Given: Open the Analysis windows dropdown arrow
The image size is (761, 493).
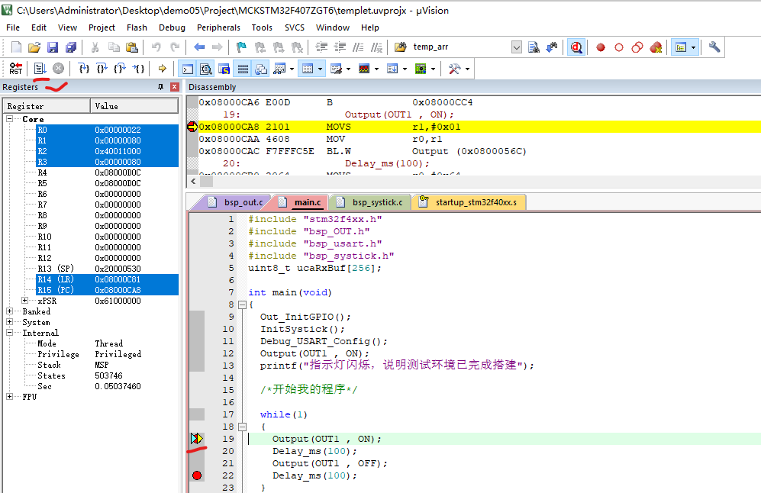Looking at the screenshot, I should click(376, 69).
